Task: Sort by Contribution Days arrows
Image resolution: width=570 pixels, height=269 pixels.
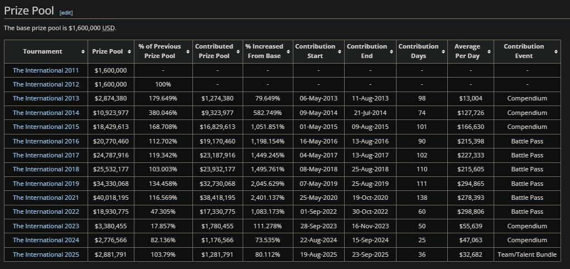Action: (x=443, y=51)
